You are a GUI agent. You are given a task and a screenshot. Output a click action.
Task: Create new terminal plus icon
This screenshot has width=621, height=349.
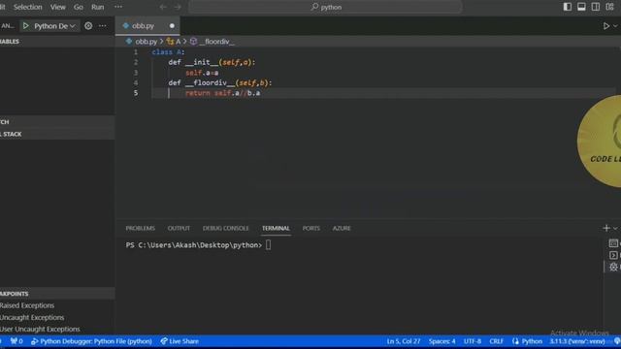coord(605,229)
